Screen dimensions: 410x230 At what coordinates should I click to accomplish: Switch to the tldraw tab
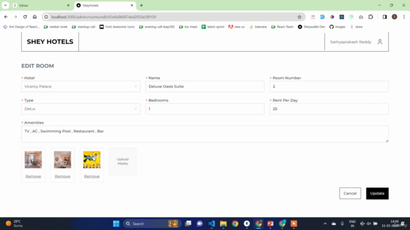pos(41,5)
